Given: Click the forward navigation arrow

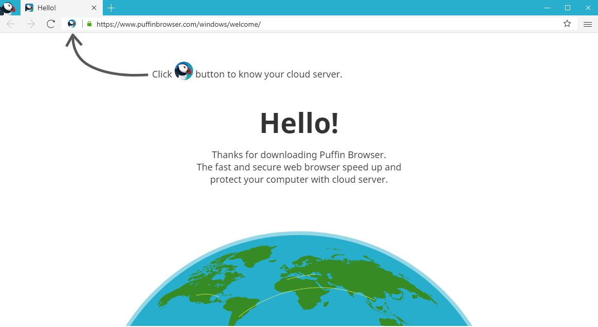Looking at the screenshot, I should pos(30,24).
